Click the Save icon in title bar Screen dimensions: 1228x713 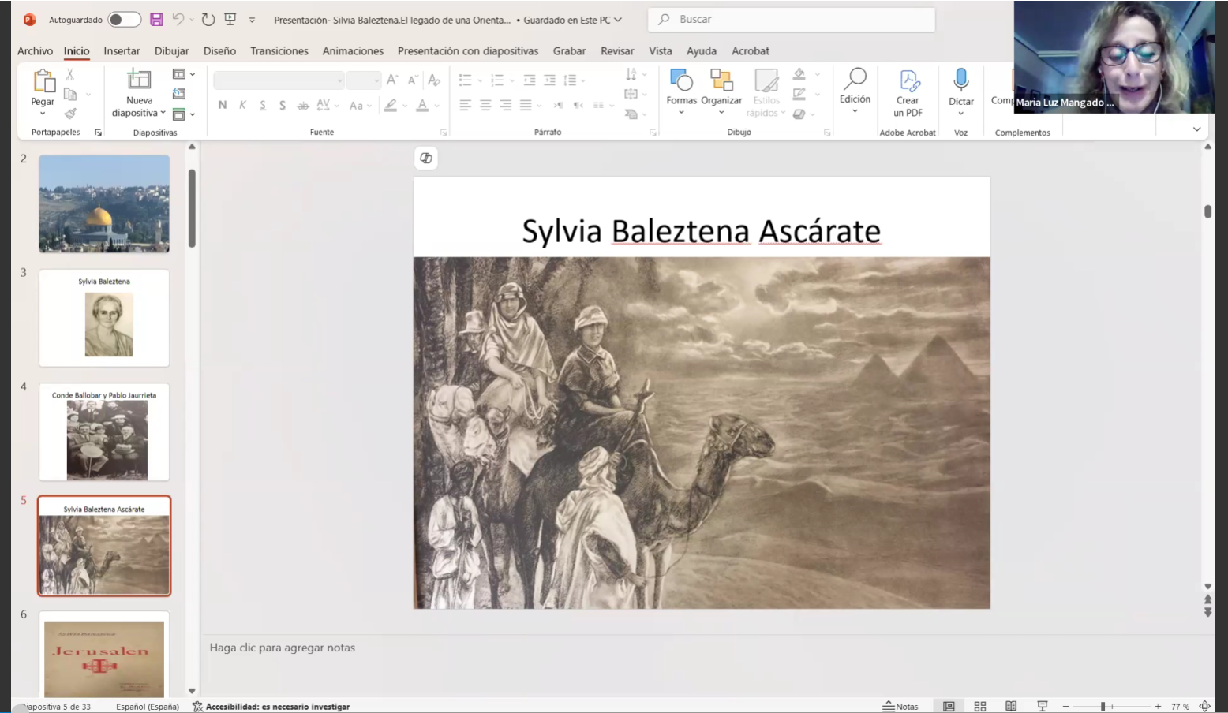click(156, 20)
